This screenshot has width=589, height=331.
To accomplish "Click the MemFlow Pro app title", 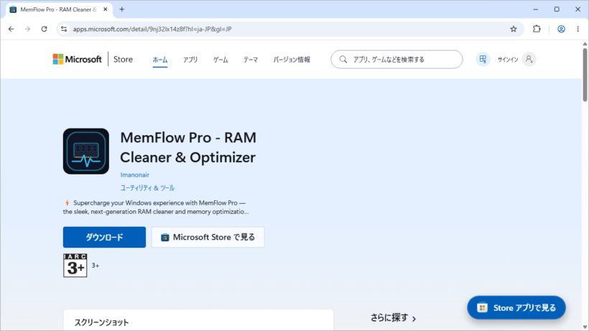I will 188,147.
